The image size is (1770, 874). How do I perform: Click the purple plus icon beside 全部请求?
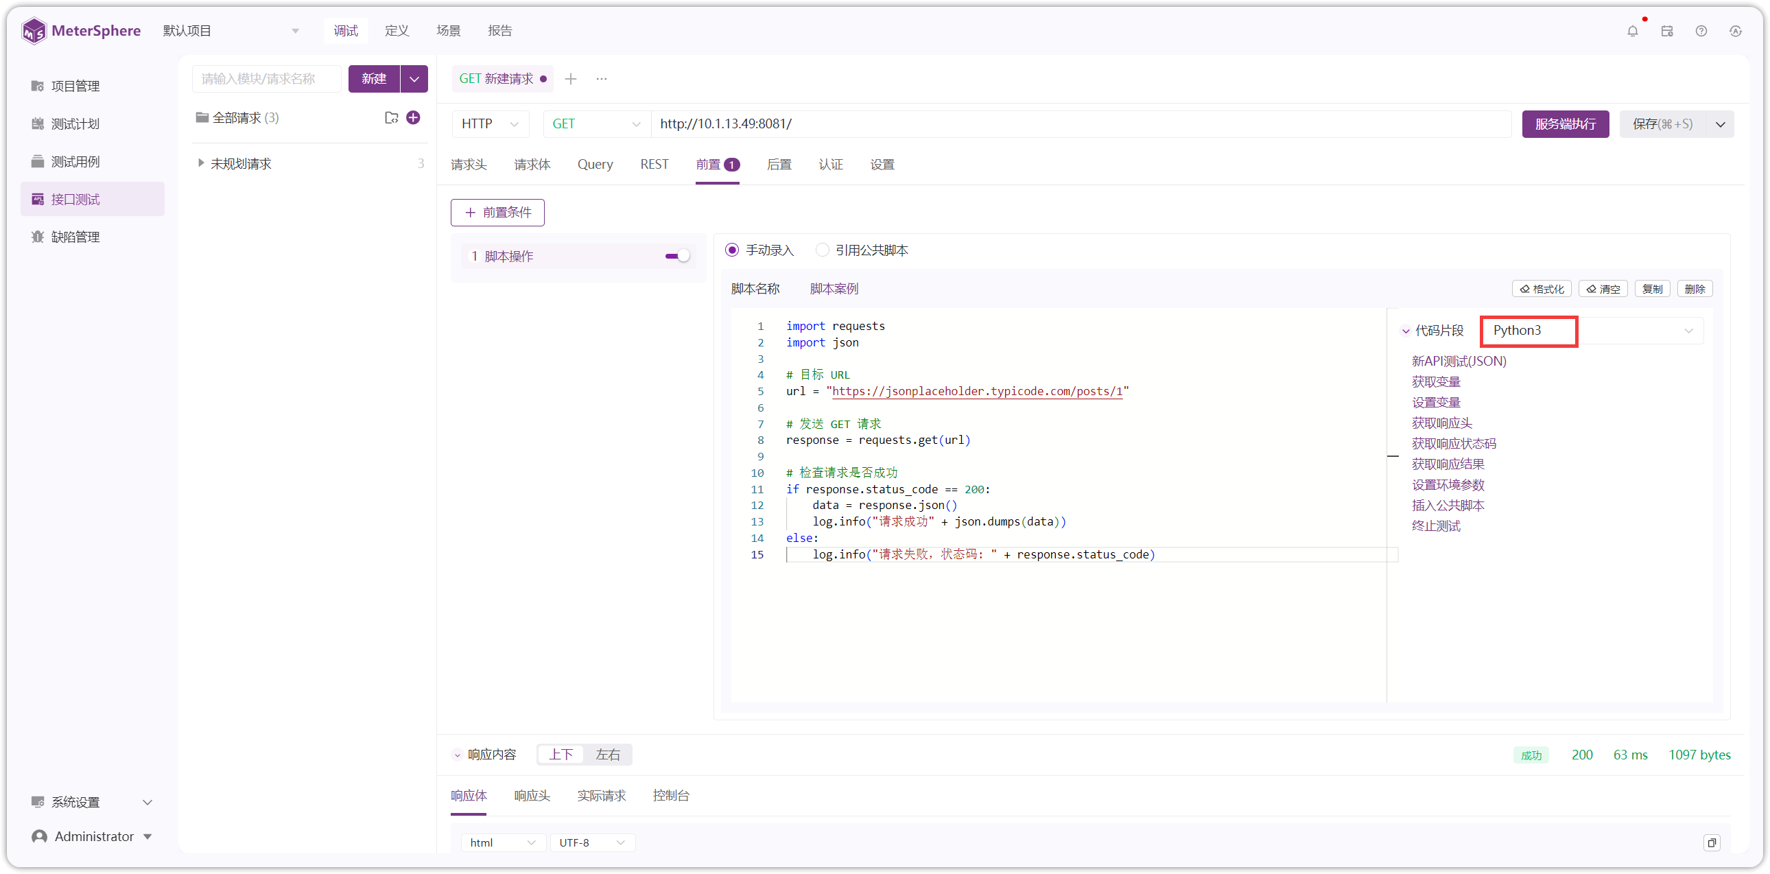tap(413, 117)
